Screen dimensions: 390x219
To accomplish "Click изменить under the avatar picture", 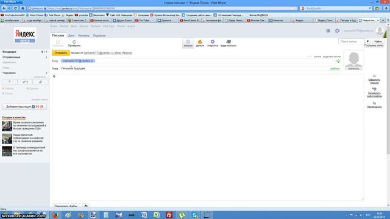I will (x=353, y=69).
